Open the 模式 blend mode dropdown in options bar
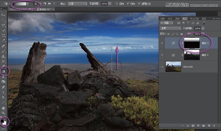221x131 pixels. pyautogui.click(x=77, y=4)
